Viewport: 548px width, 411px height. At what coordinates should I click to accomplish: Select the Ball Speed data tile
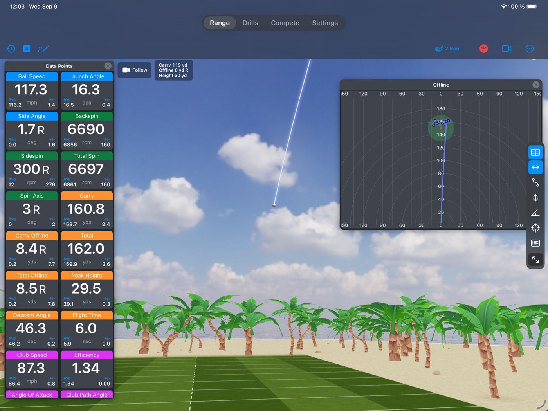[32, 91]
